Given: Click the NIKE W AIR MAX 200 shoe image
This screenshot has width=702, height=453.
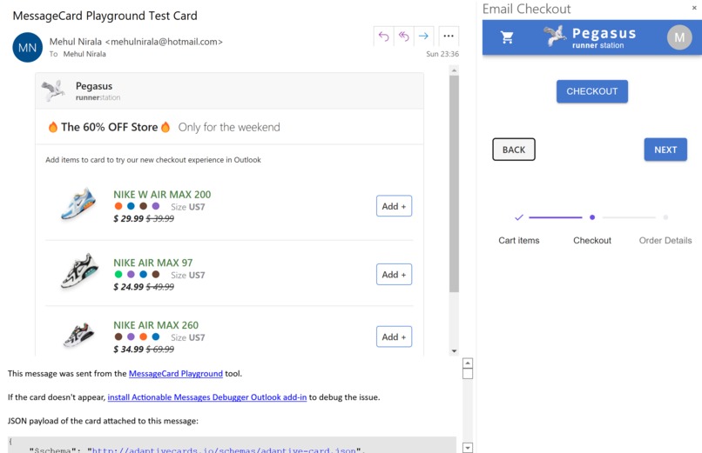Looking at the screenshot, I should point(78,203).
